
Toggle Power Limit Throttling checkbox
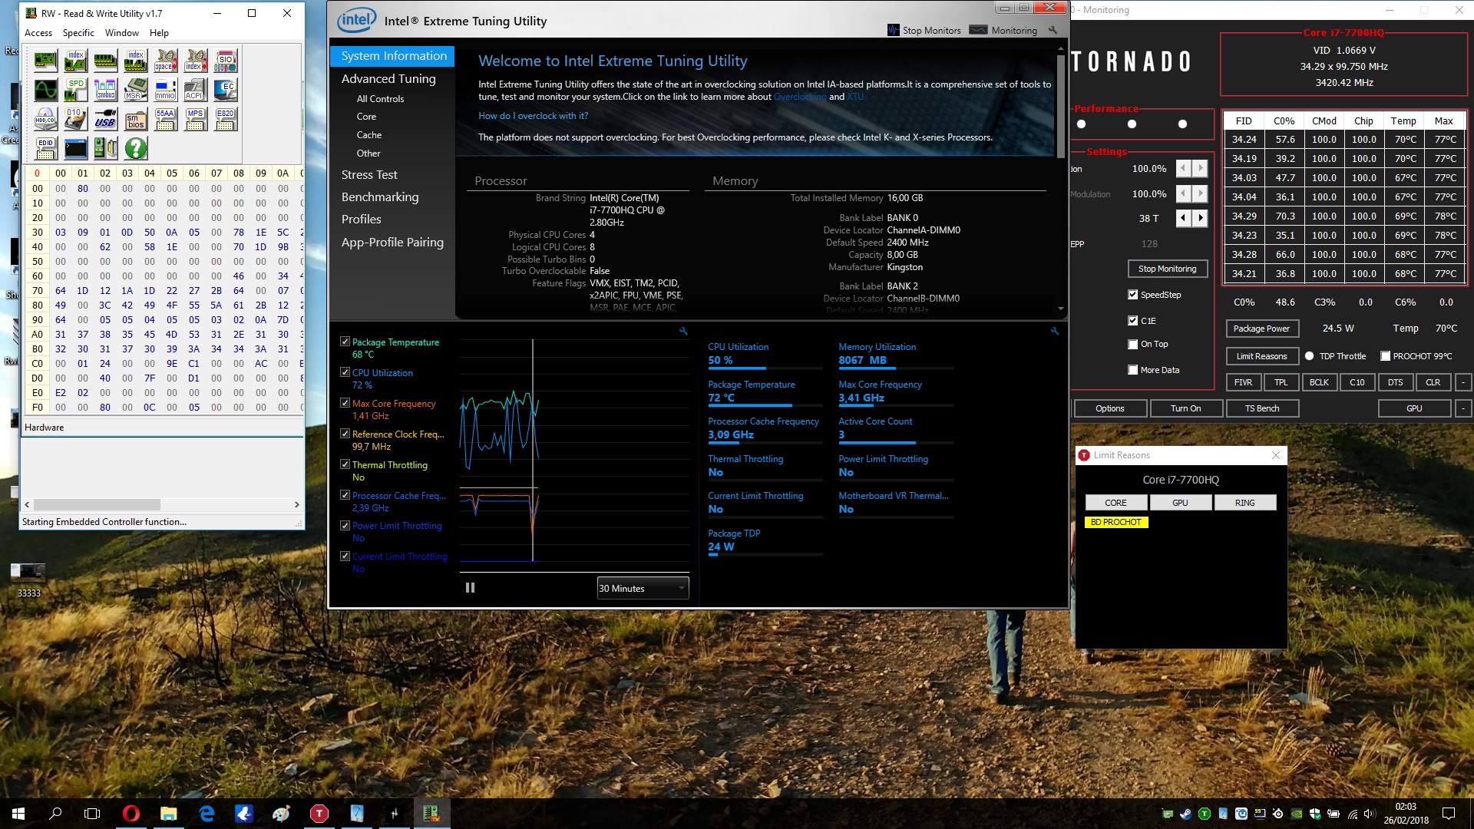point(345,525)
